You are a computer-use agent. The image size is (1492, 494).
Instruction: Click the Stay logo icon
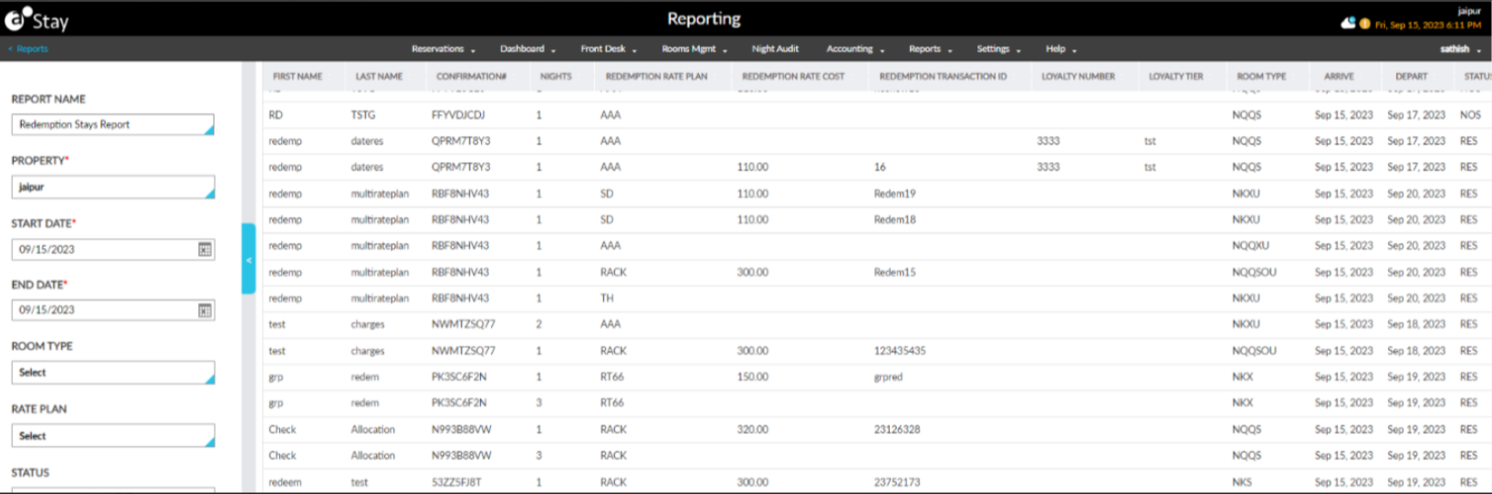(x=16, y=19)
